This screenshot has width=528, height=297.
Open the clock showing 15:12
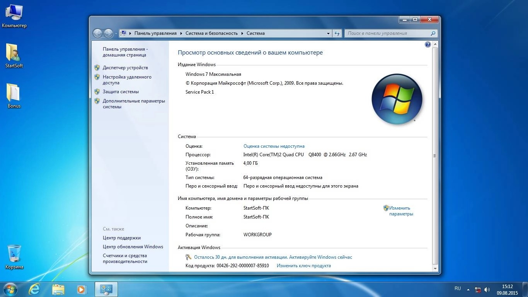(x=507, y=290)
